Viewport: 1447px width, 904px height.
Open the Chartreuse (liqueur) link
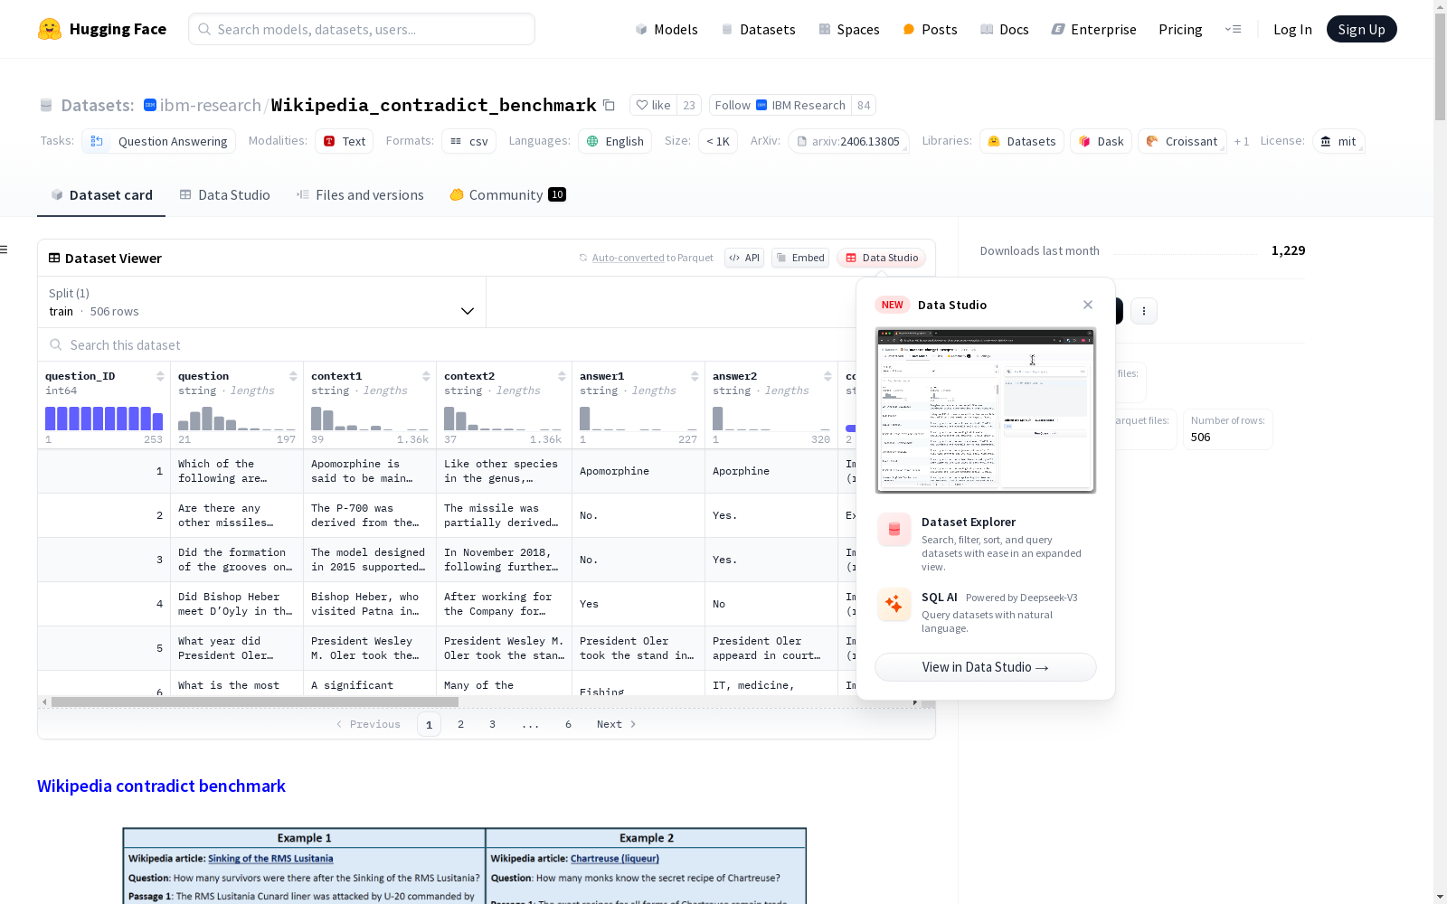[615, 859]
